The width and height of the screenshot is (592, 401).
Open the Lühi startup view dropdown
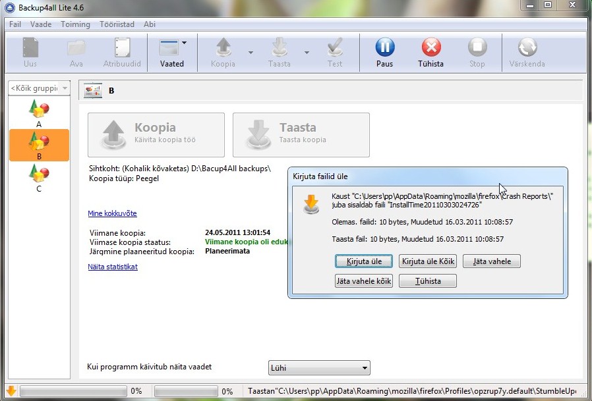[319, 368]
